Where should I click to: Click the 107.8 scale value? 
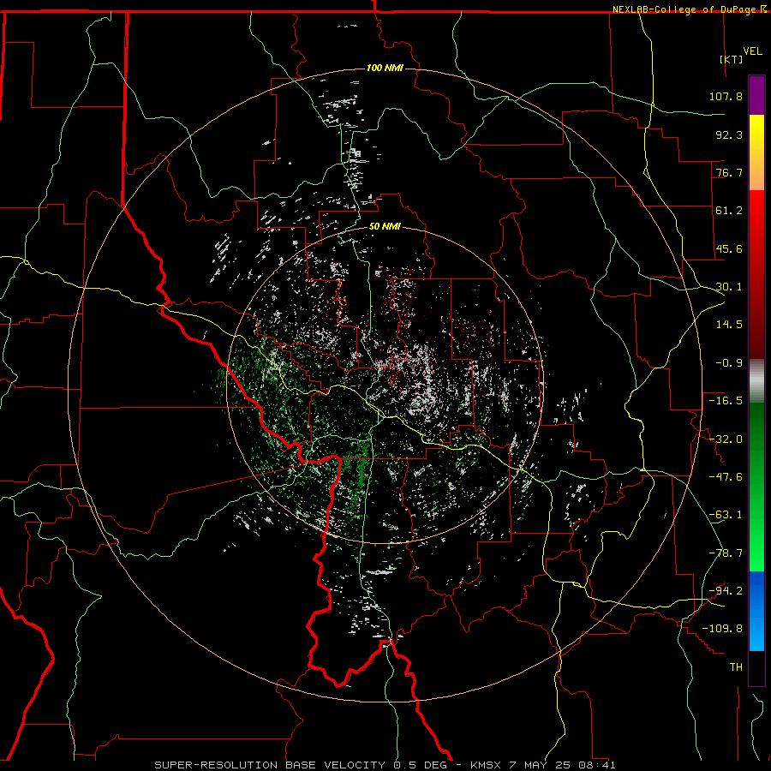click(x=726, y=96)
